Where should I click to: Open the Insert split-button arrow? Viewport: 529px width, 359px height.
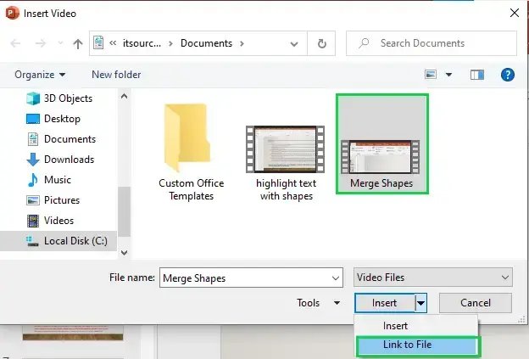coord(420,303)
